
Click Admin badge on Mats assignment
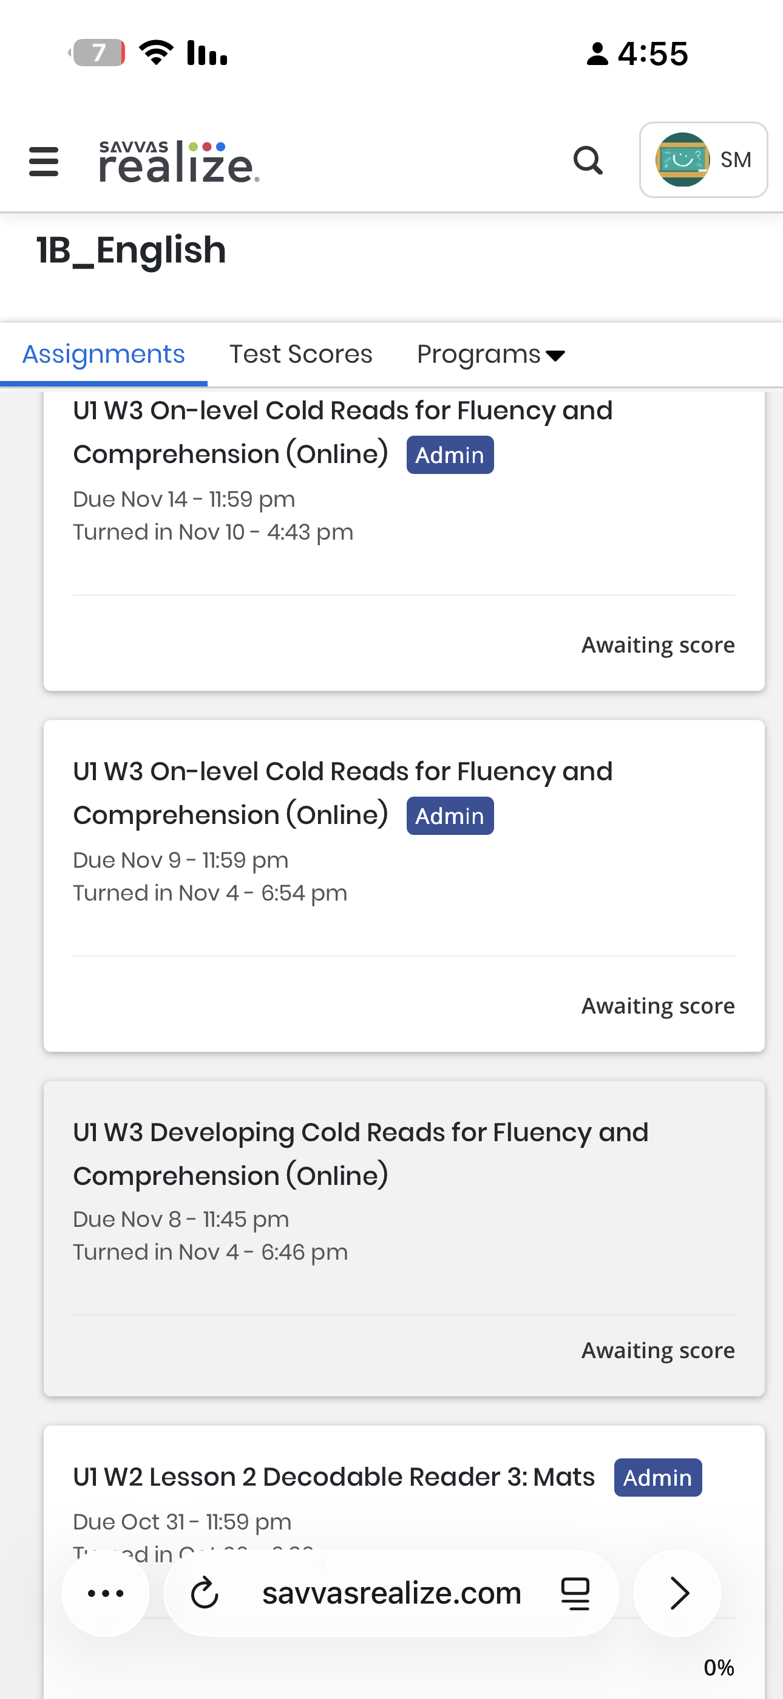click(x=657, y=1477)
